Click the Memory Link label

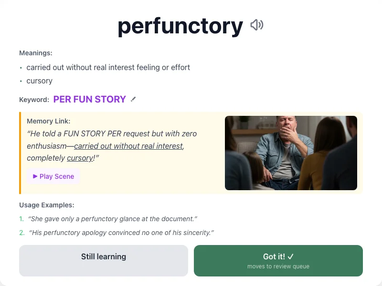coord(48,121)
